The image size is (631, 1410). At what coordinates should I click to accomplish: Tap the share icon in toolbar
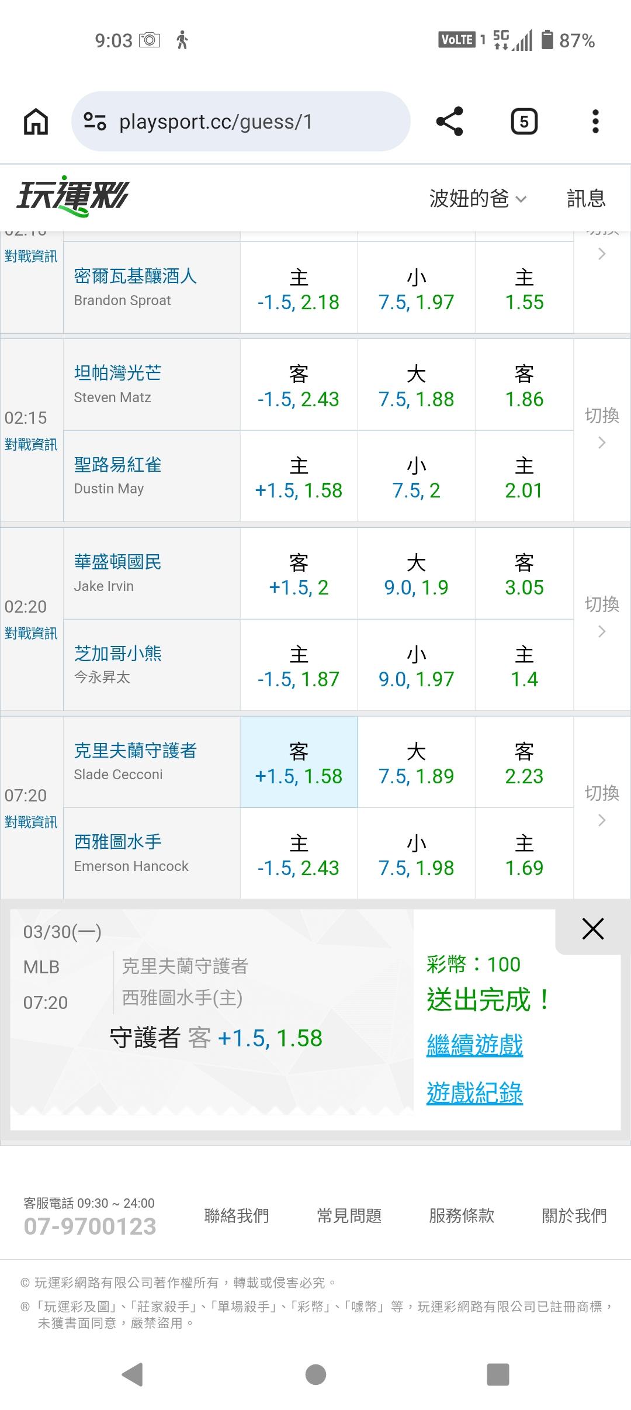449,122
